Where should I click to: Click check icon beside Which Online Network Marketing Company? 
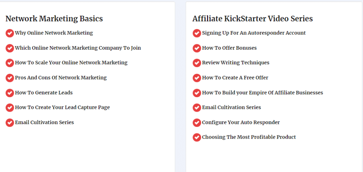[10, 48]
